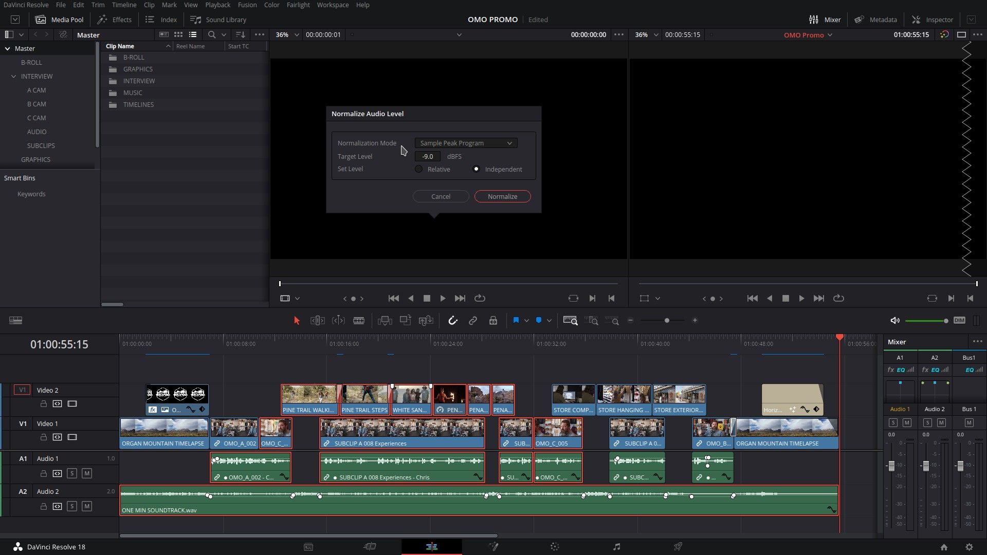Edit the Target Level value field
Screen dimensions: 987x555
coord(427,156)
